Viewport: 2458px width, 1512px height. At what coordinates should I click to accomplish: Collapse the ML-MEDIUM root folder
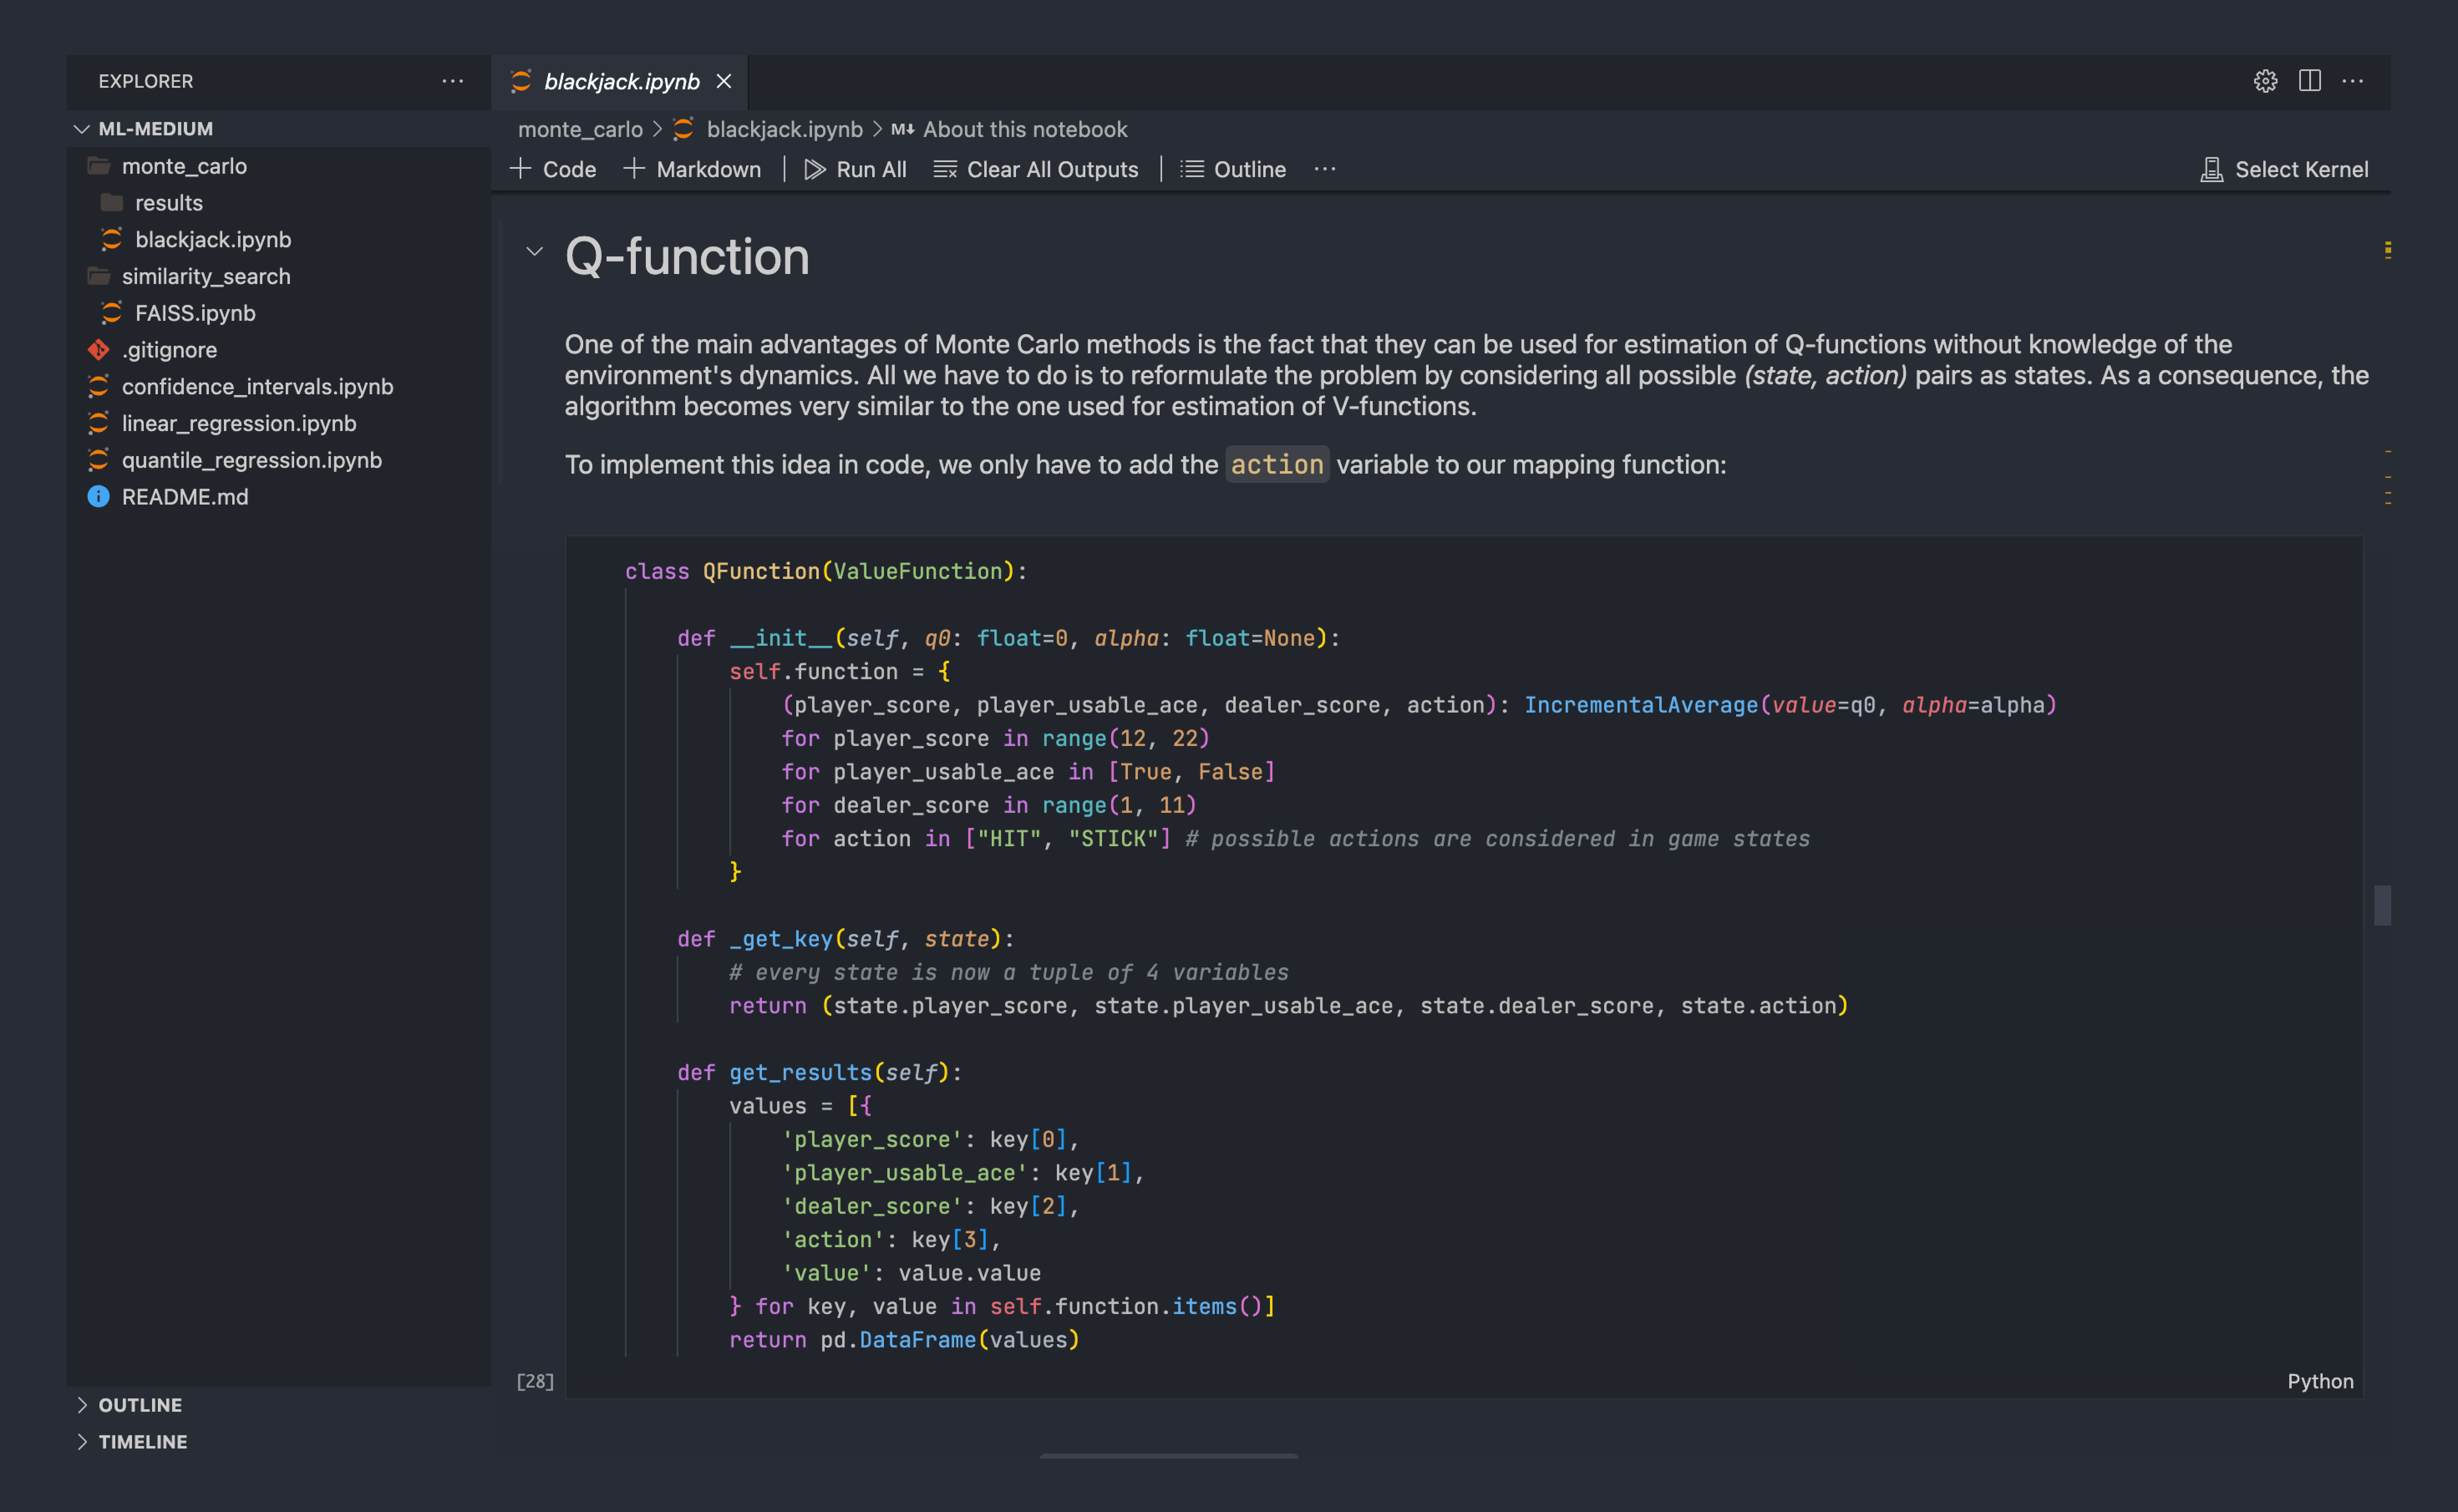click(x=82, y=129)
